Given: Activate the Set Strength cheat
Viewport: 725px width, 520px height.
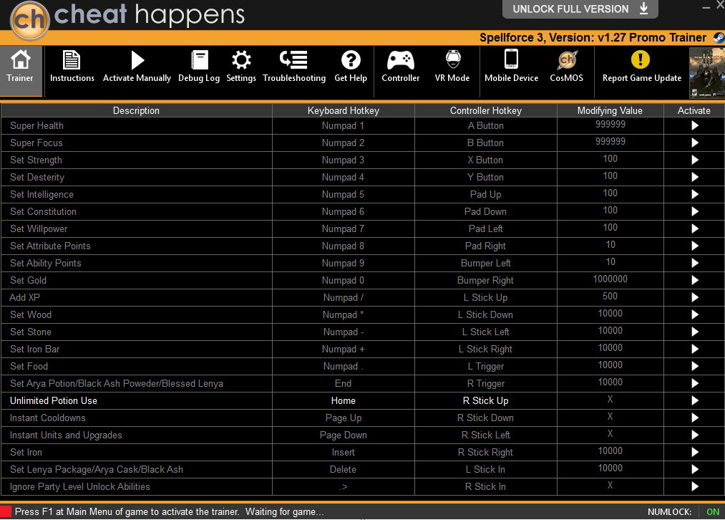Looking at the screenshot, I should coord(694,160).
